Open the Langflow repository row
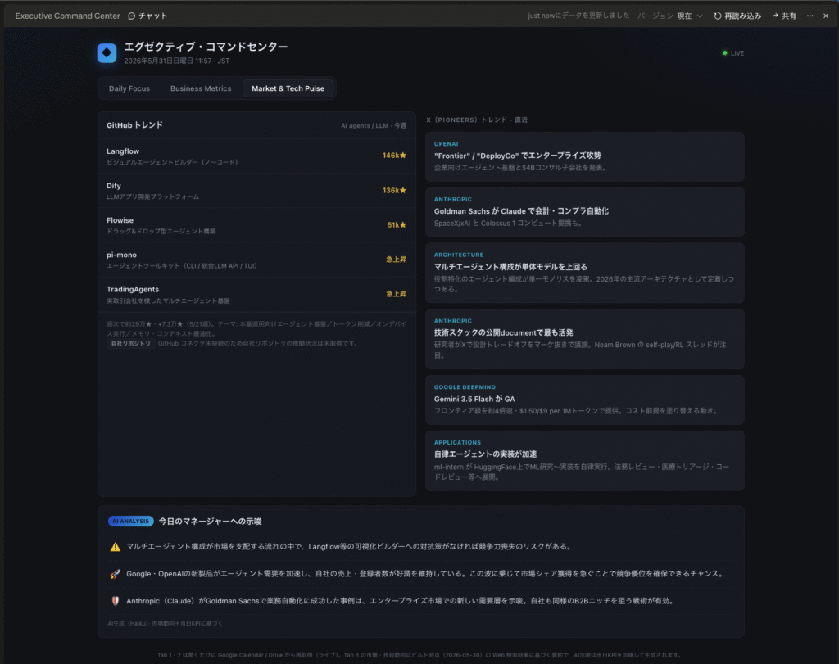Image resolution: width=839 pixels, height=664 pixels. [256, 156]
